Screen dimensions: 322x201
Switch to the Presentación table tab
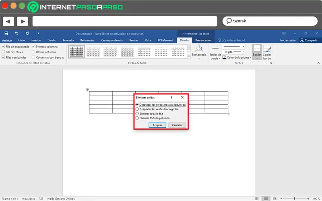(203, 41)
